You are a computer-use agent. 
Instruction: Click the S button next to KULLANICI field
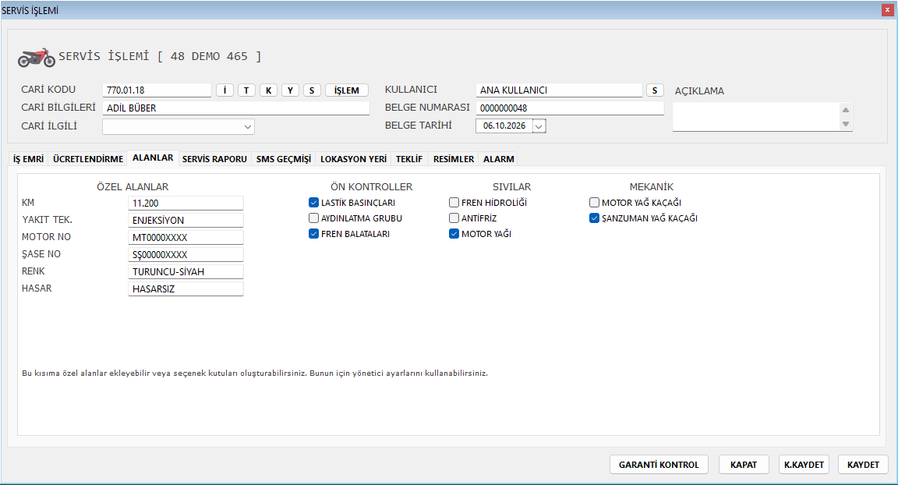pyautogui.click(x=655, y=90)
